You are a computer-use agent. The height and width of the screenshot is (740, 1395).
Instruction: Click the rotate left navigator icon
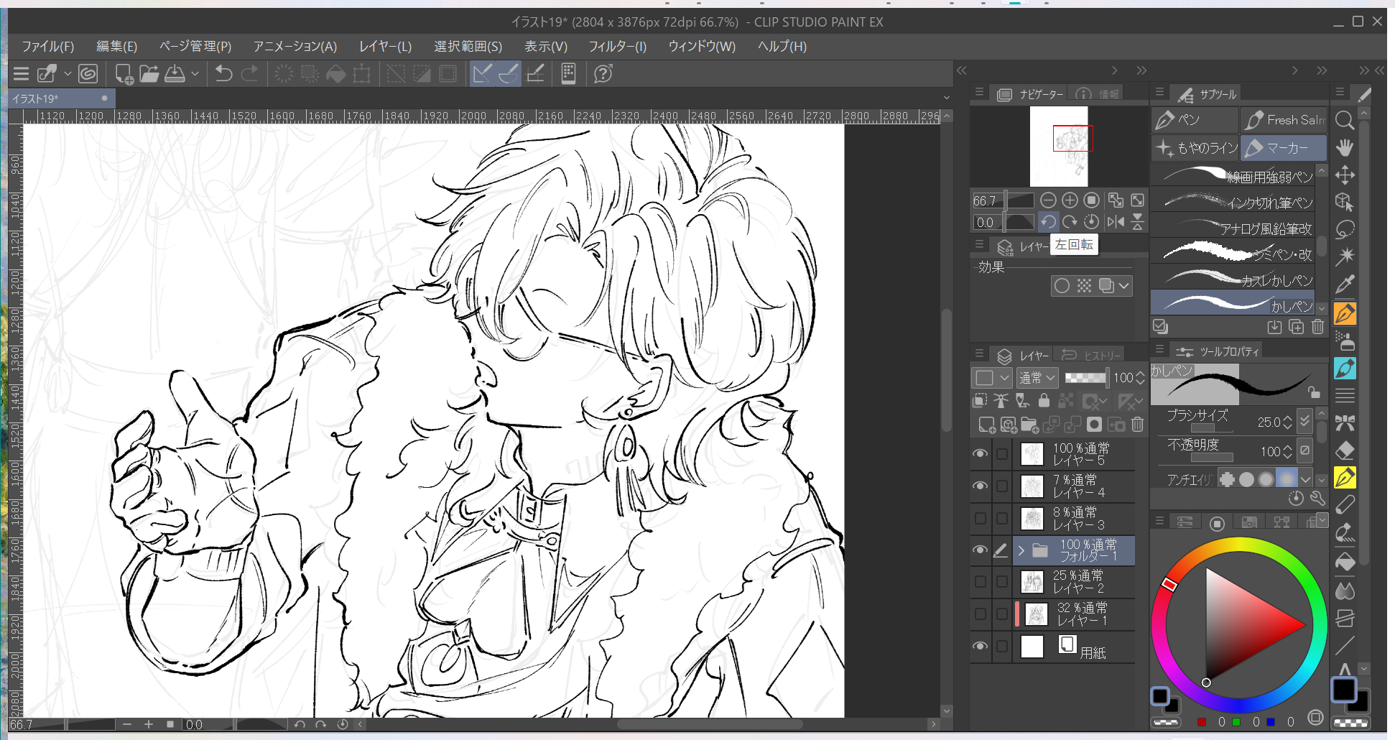[1048, 222]
